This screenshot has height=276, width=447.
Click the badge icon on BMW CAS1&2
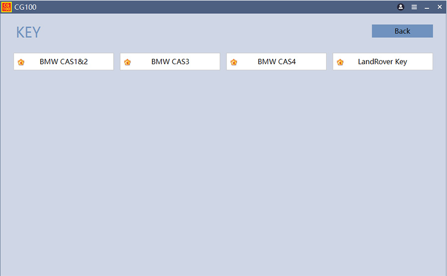[21, 62]
